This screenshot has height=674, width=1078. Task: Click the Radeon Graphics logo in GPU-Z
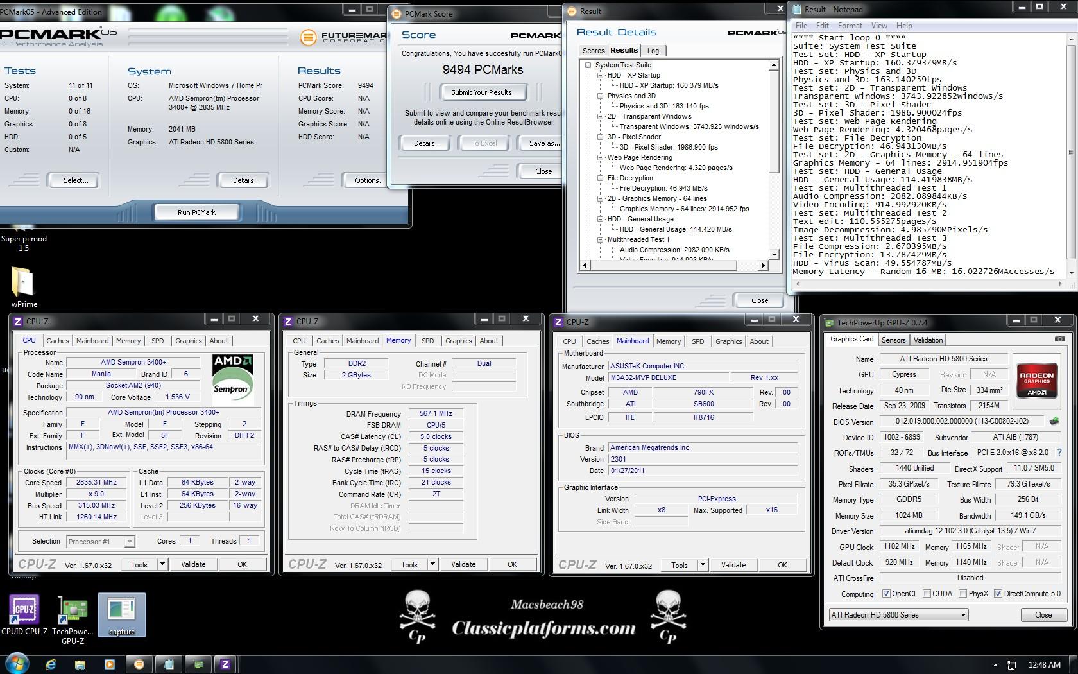click(1037, 381)
